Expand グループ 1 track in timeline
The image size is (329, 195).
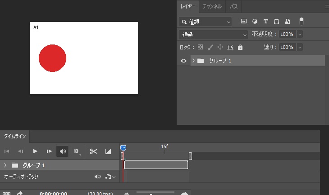(5, 165)
